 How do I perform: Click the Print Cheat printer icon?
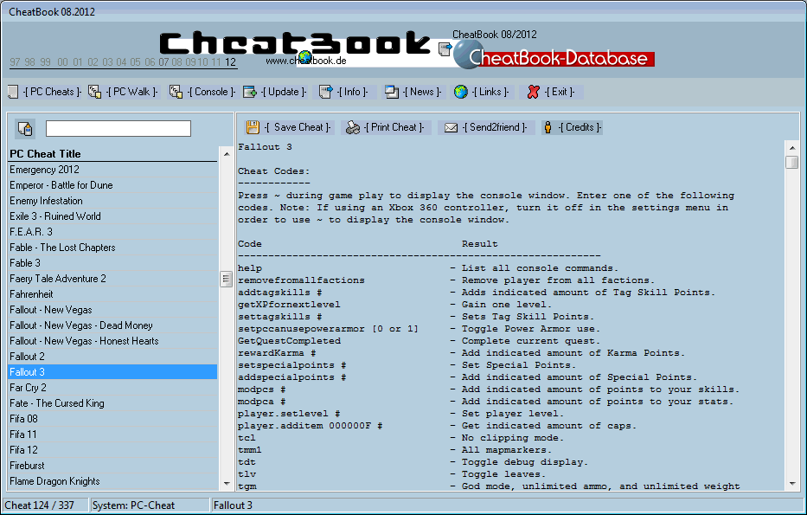353,127
